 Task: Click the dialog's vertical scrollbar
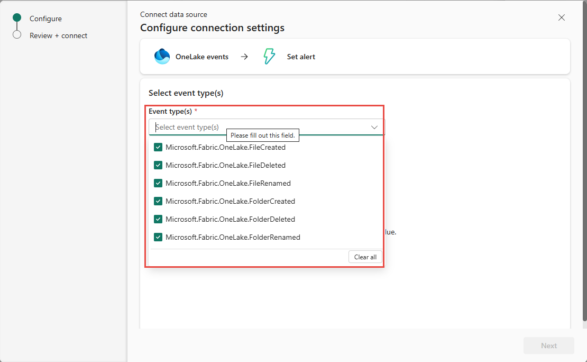pos(585,161)
